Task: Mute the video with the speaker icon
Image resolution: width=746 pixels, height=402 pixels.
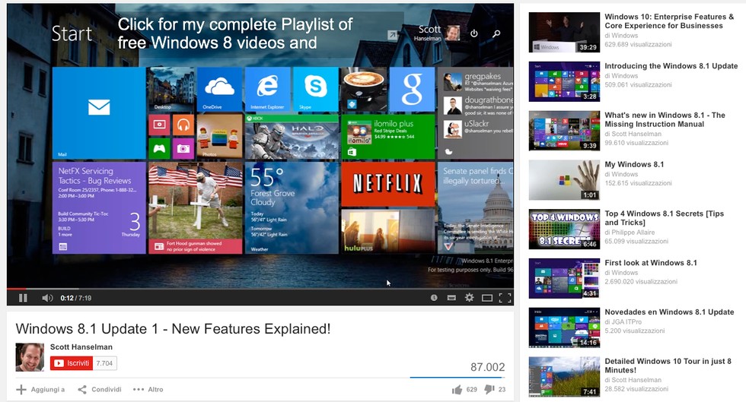Action: coord(47,298)
